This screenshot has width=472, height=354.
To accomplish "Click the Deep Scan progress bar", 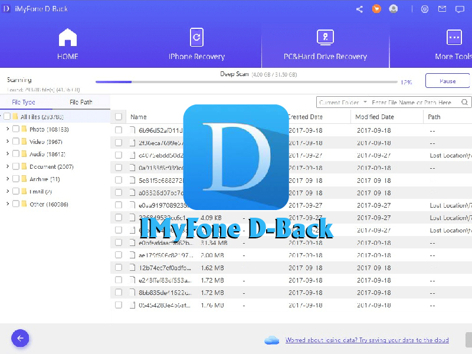I will [x=247, y=82].
